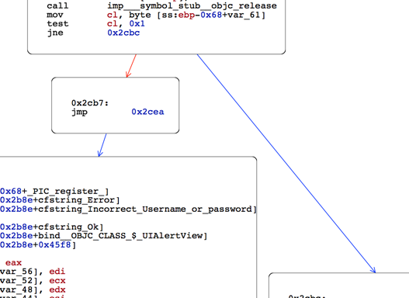Click the jmp 0x2cea target address
Screen dimensions: 409x298
point(147,112)
